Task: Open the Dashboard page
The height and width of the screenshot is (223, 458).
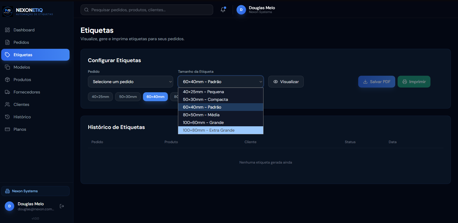Action: click(x=35, y=30)
